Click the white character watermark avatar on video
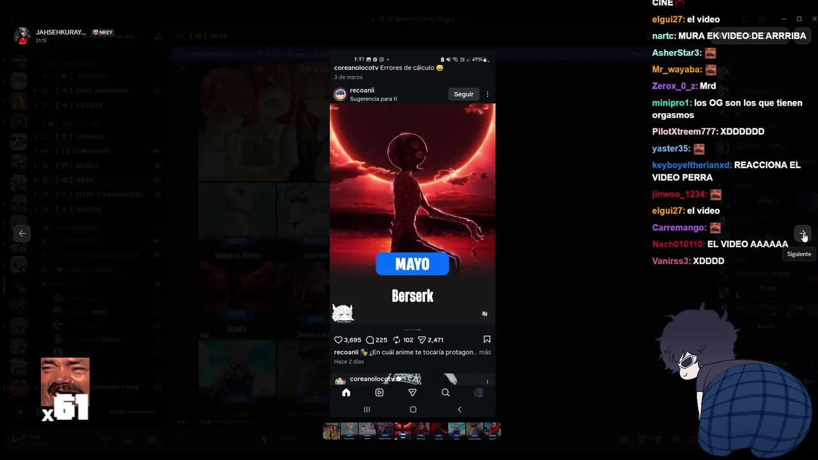 343,313
